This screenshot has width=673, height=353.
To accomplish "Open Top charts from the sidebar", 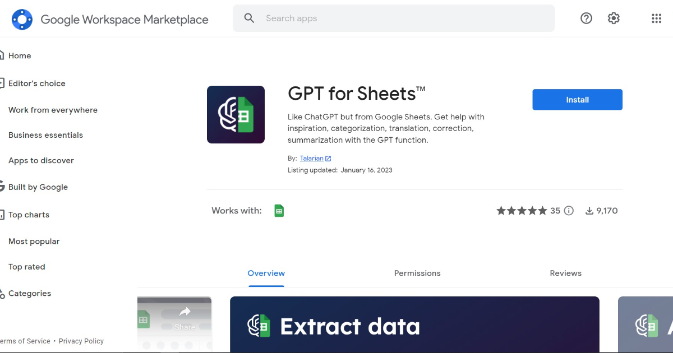I will tap(29, 215).
